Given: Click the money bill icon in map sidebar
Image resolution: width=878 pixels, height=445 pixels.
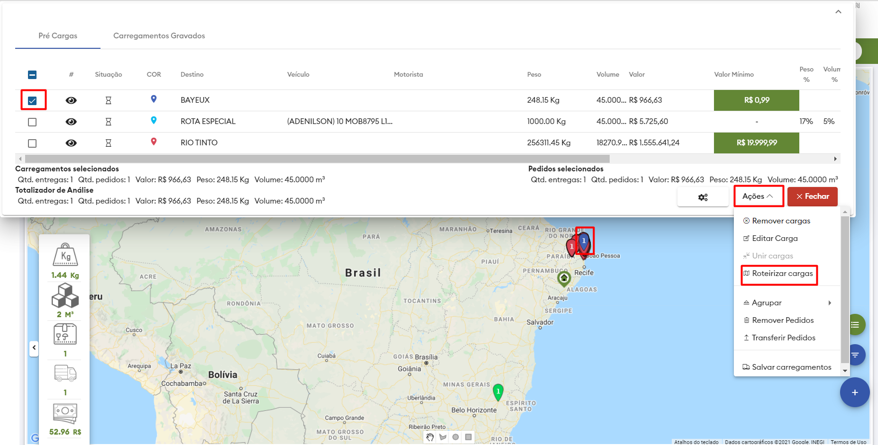Looking at the screenshot, I should pyautogui.click(x=65, y=413).
